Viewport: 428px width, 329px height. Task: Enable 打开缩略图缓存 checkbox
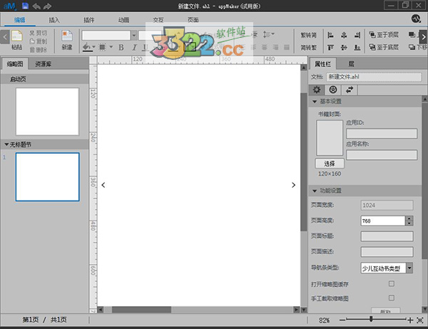click(390, 284)
